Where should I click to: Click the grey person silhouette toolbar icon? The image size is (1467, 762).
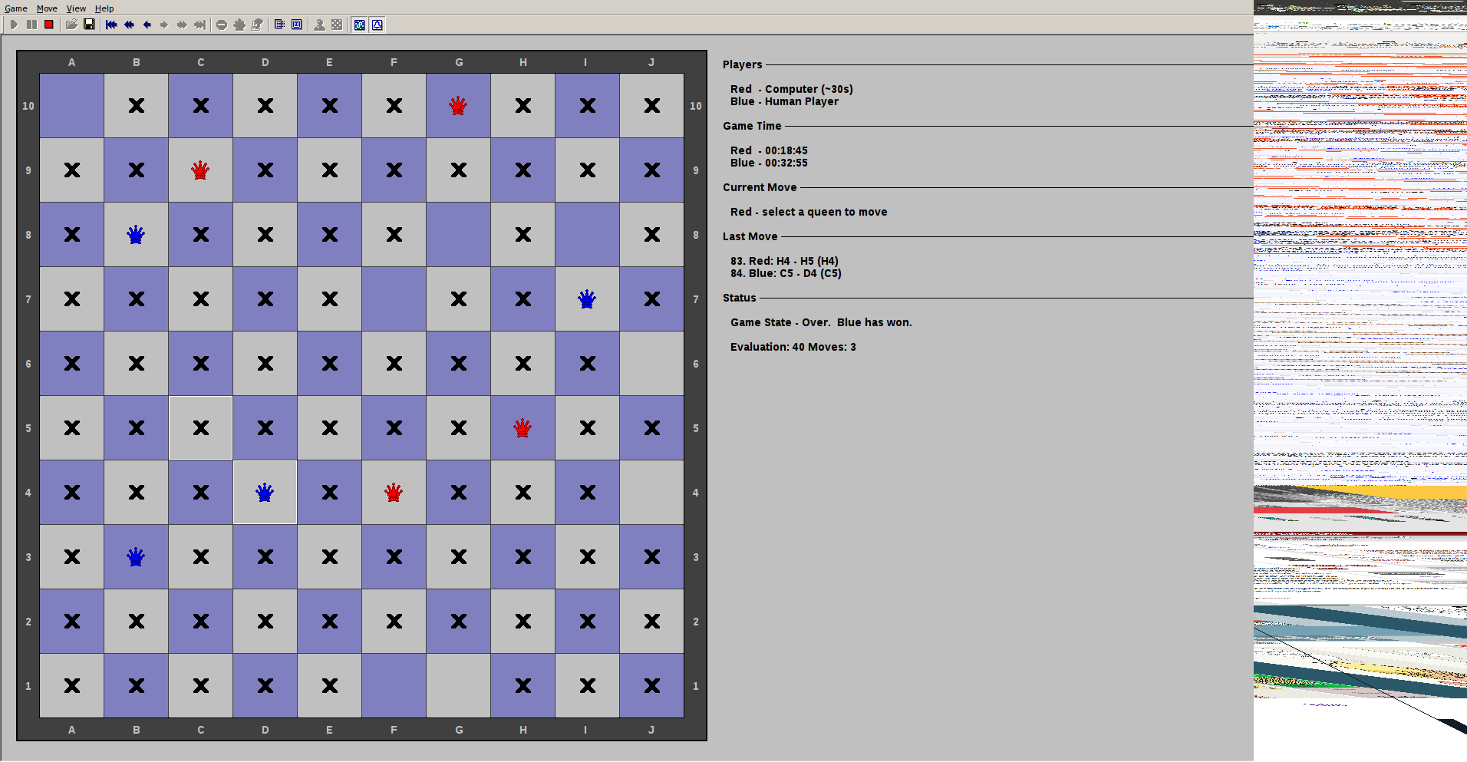click(319, 25)
